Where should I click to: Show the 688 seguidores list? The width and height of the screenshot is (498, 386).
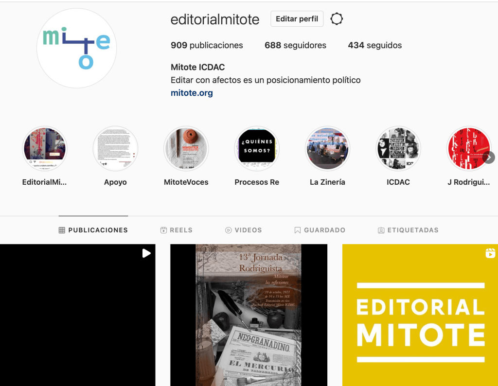click(x=295, y=45)
